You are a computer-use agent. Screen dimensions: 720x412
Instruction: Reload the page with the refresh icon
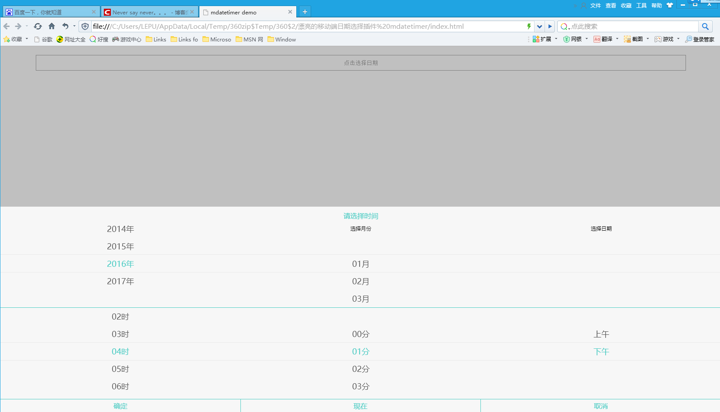click(x=38, y=26)
